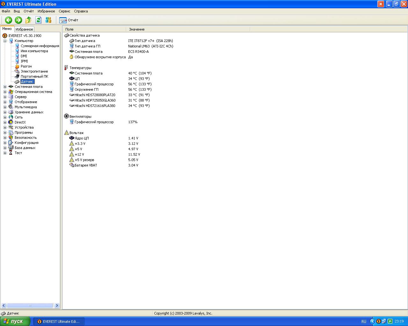Click the users icon in toolbar
Viewport: 408px width, 326px height.
coord(48,20)
